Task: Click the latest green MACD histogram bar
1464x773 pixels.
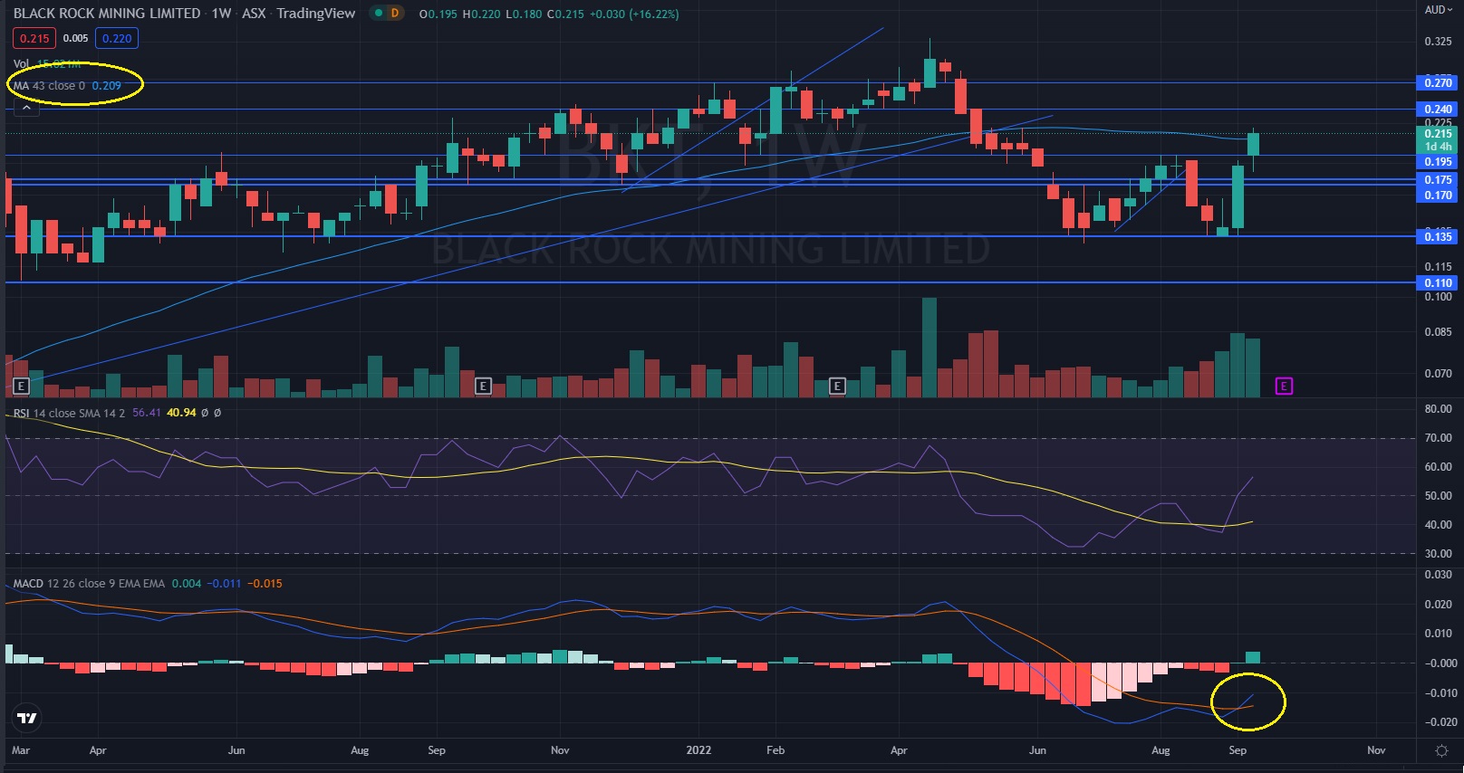Action: (1253, 657)
